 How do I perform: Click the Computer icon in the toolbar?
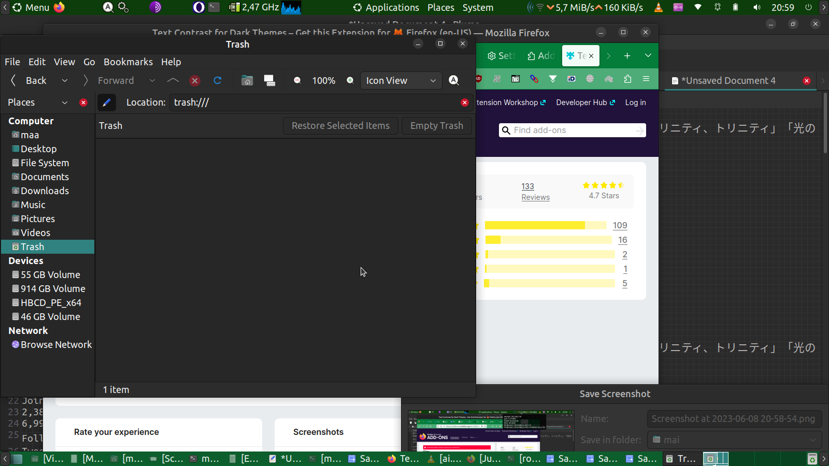point(269,80)
